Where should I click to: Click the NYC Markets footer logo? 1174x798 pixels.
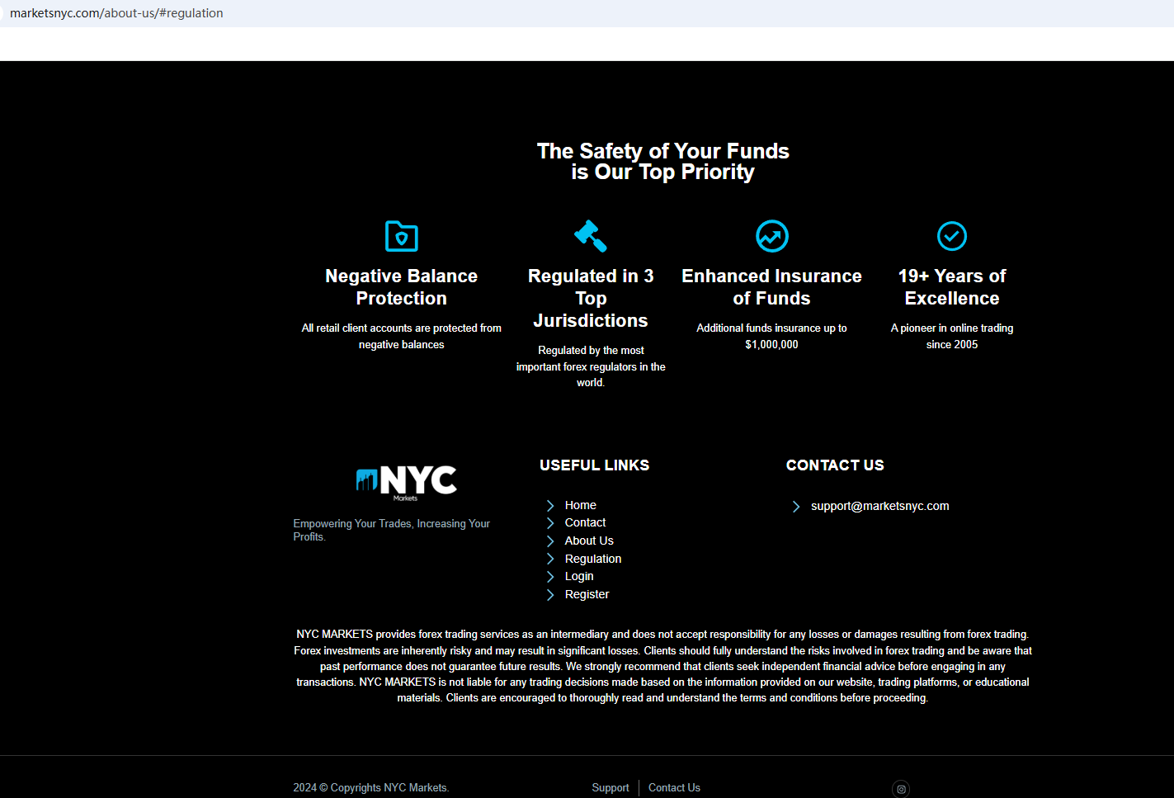point(406,483)
